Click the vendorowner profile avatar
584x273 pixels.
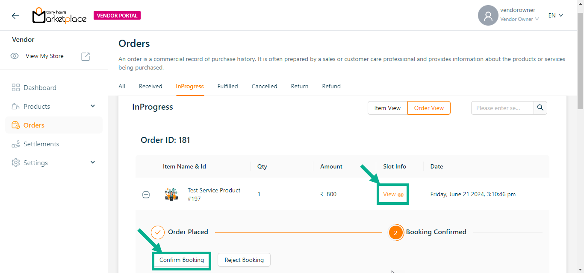coord(488,16)
